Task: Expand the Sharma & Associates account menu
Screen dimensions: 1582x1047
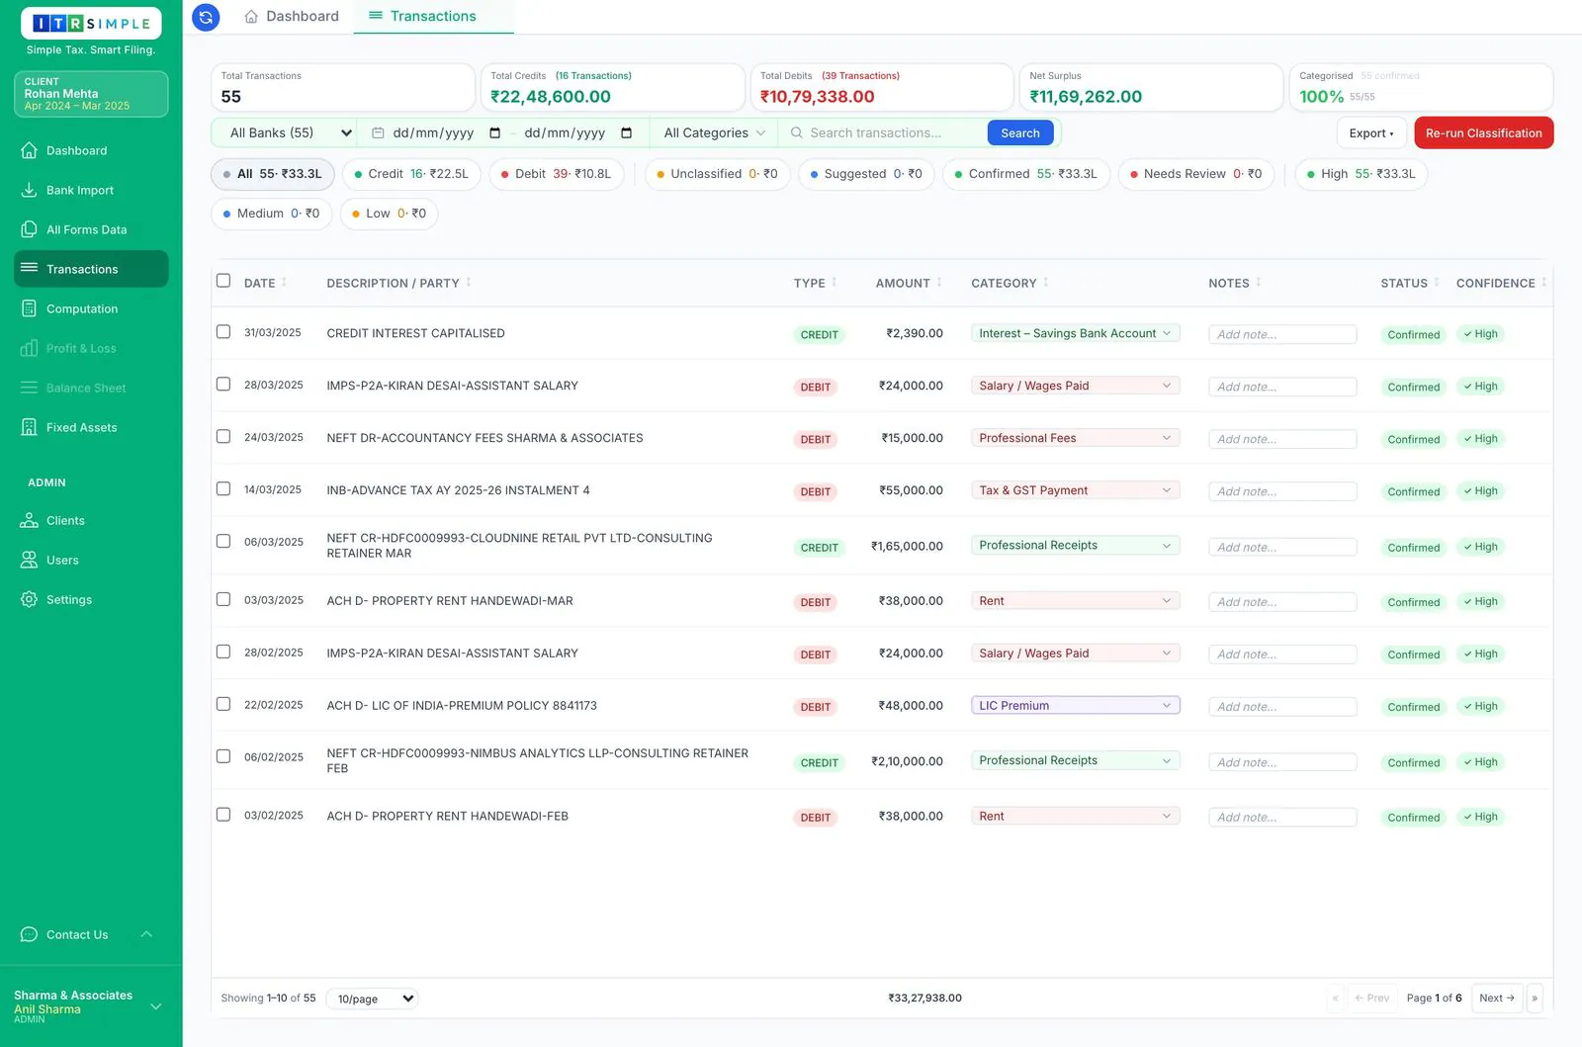Action: point(155,1006)
